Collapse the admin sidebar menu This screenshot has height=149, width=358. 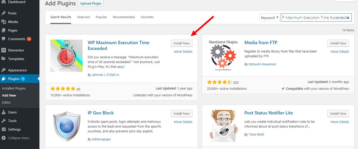tap(17, 138)
